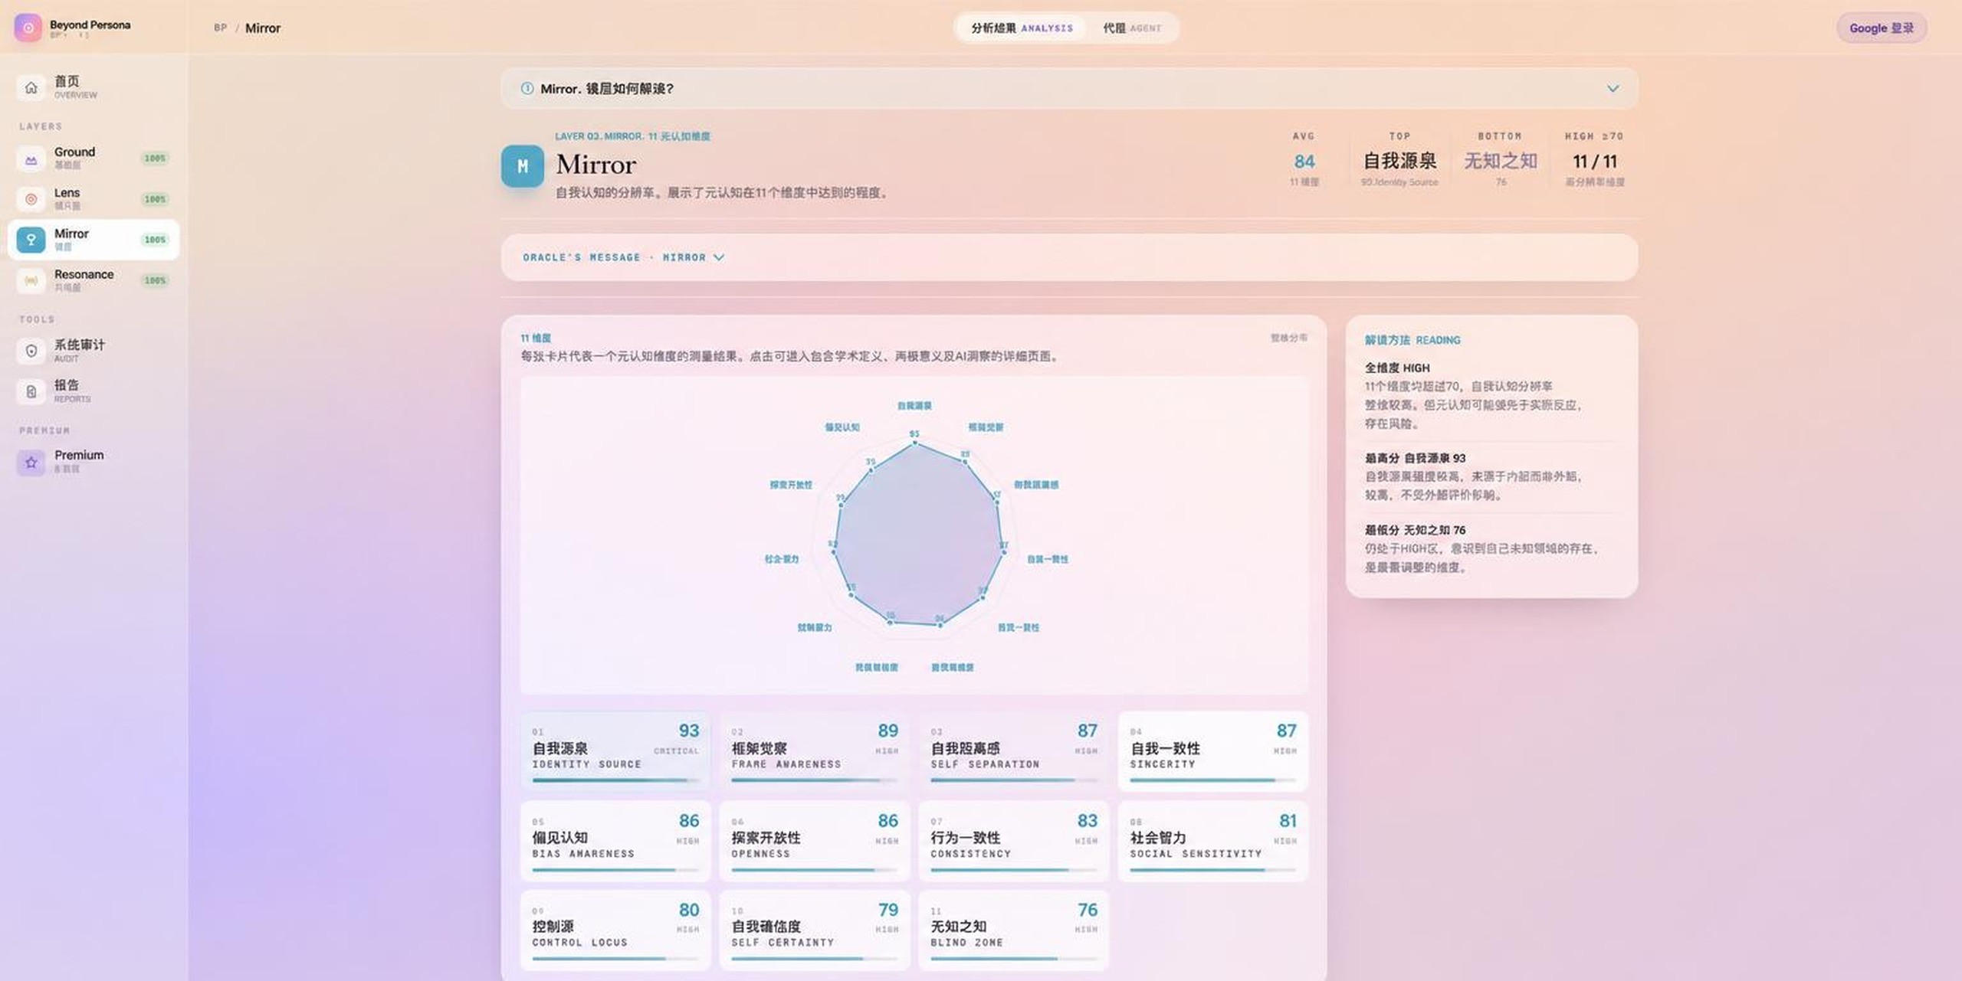1962x981 pixels.
Task: Switch to the Agent tab
Action: 1132,28
